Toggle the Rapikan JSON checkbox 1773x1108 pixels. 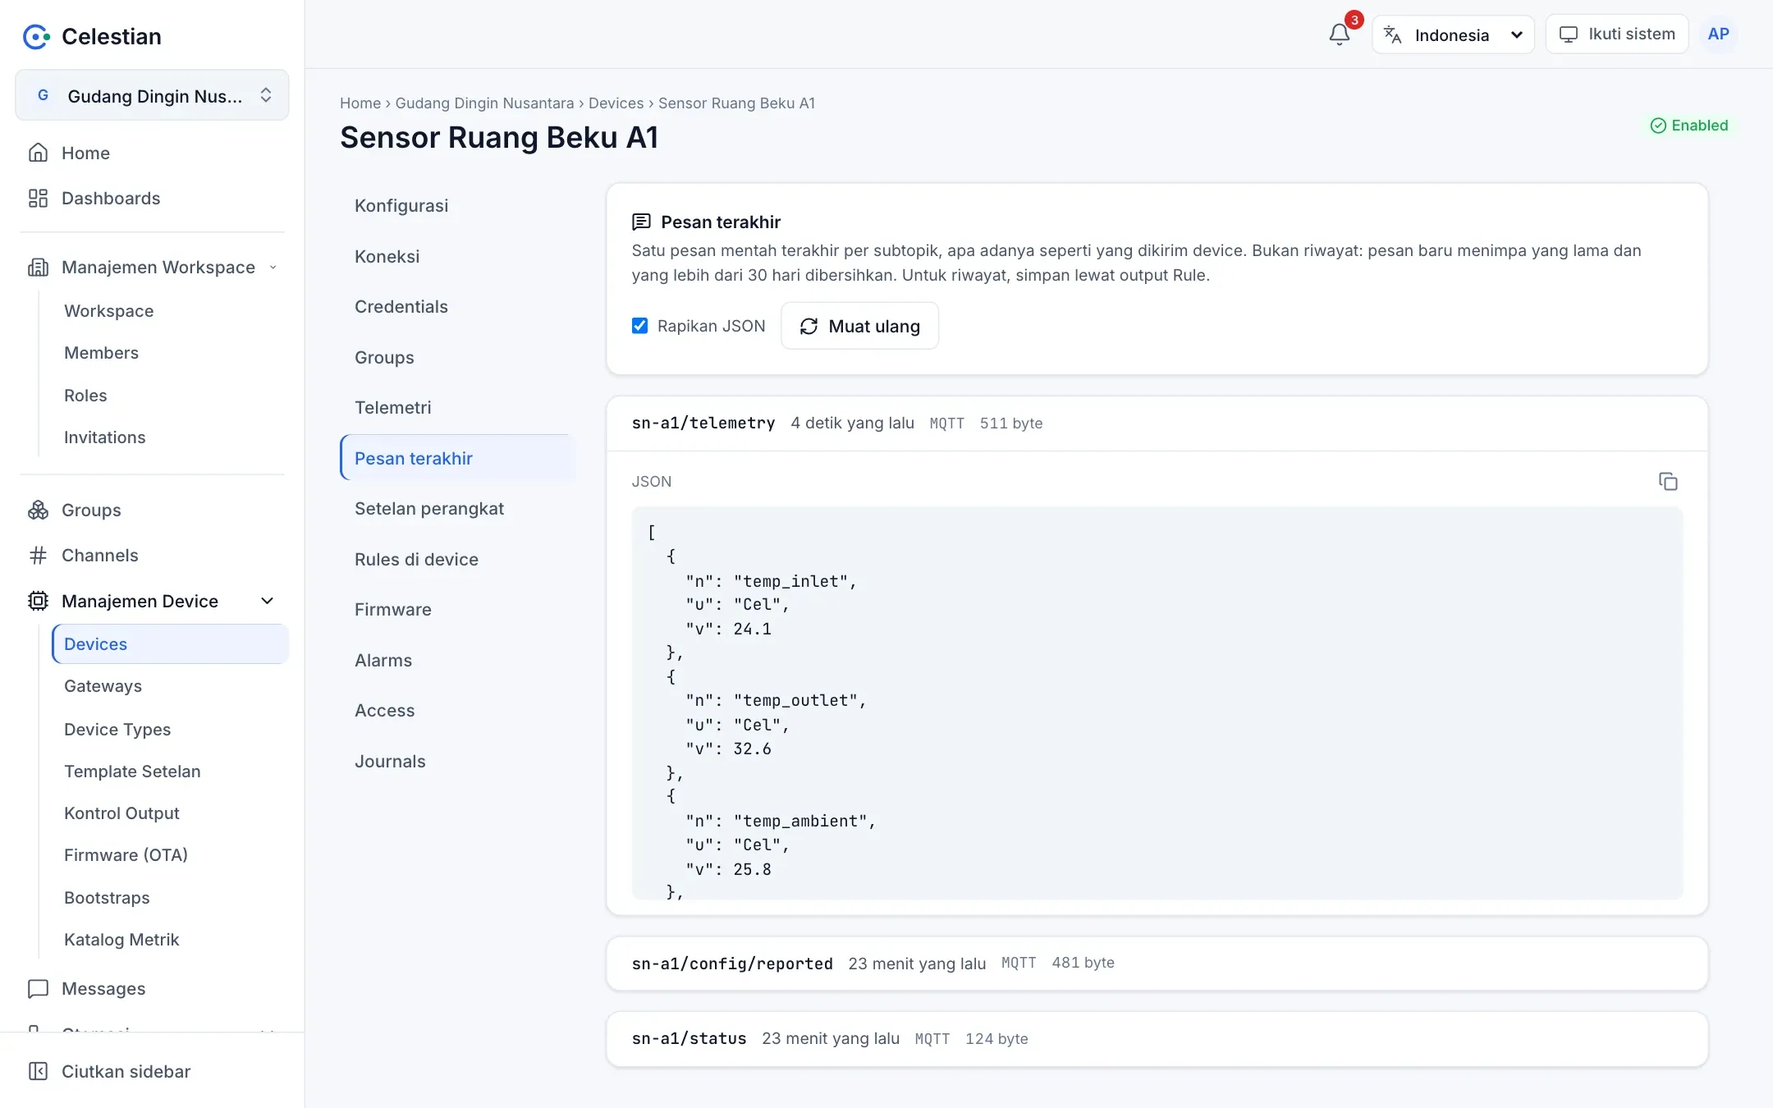pyautogui.click(x=639, y=326)
